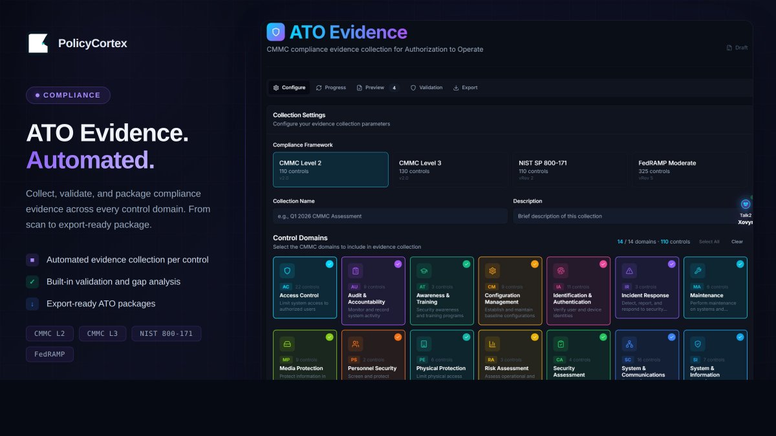This screenshot has width=776, height=436.
Task: Uncheck the Access Control domain checkmark
Action: coord(330,264)
